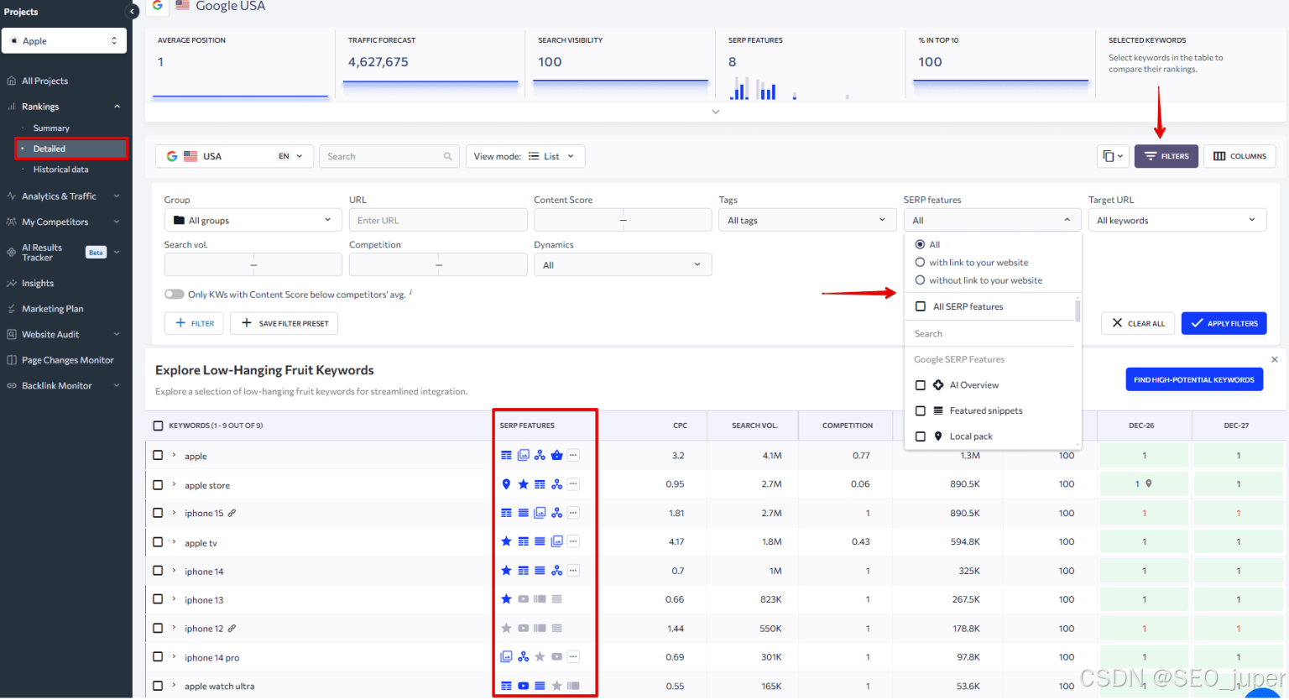Click the Columns button
1289x700 pixels.
point(1239,156)
